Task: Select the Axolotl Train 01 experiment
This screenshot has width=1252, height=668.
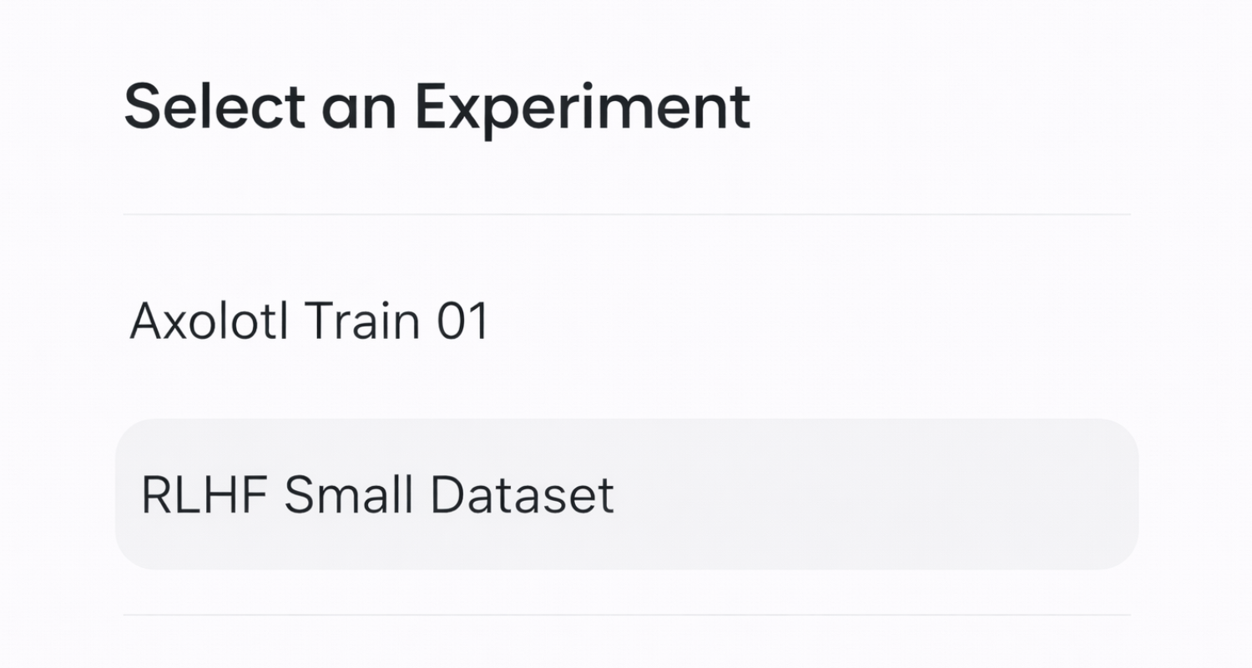Action: click(x=309, y=321)
